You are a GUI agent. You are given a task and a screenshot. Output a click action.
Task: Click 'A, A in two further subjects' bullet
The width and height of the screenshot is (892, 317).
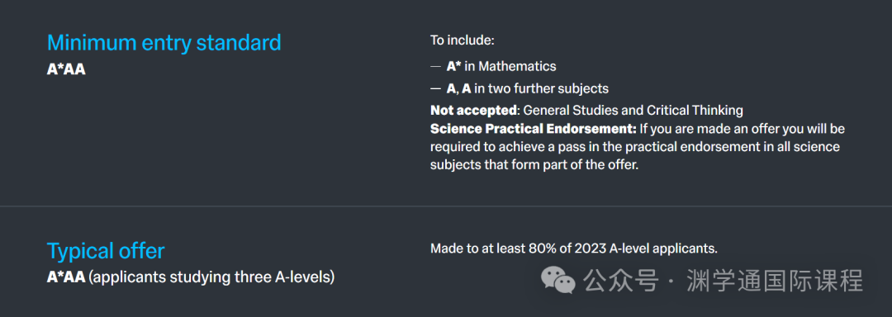[x=527, y=88]
